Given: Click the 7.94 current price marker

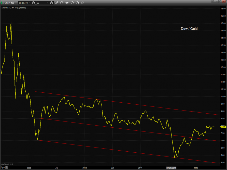Looking at the screenshot, I should 223,127.
